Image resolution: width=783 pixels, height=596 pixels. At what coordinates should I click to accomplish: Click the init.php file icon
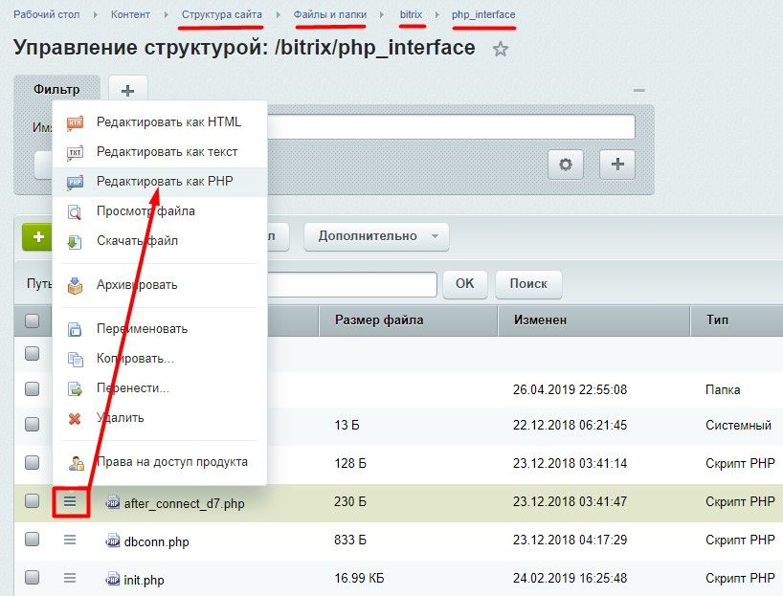tap(113, 579)
